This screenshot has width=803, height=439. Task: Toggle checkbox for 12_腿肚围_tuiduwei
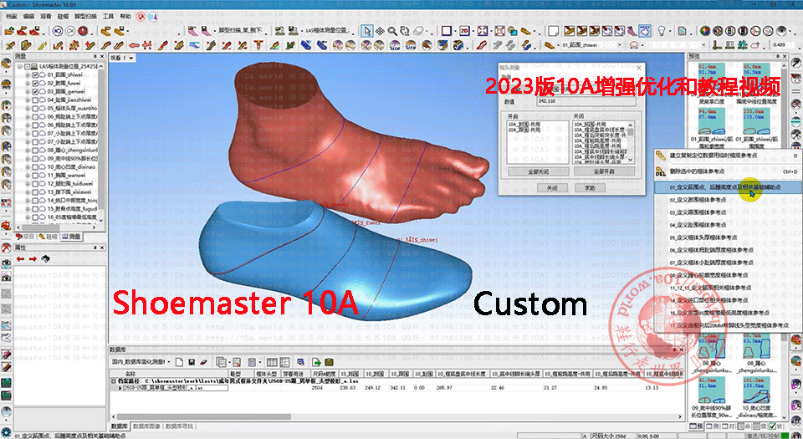tap(35, 183)
